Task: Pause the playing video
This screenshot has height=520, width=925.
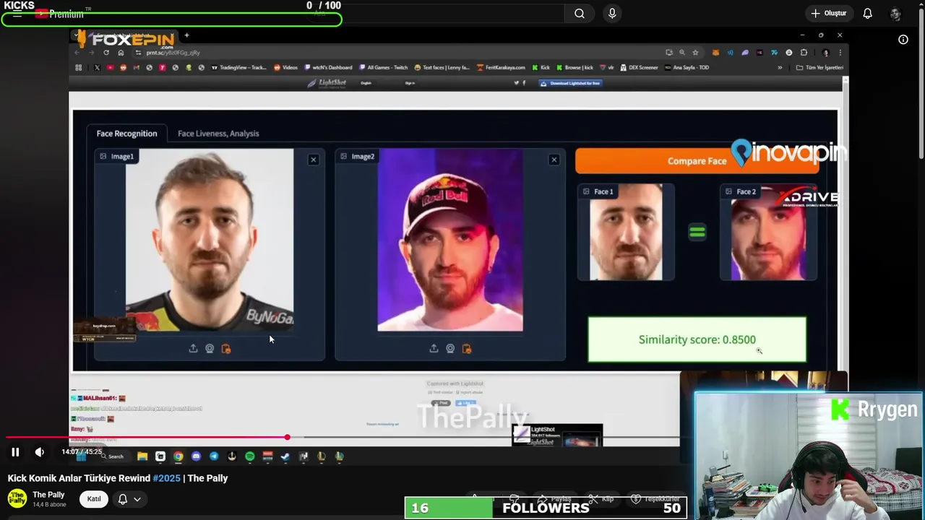Action: coord(15,452)
